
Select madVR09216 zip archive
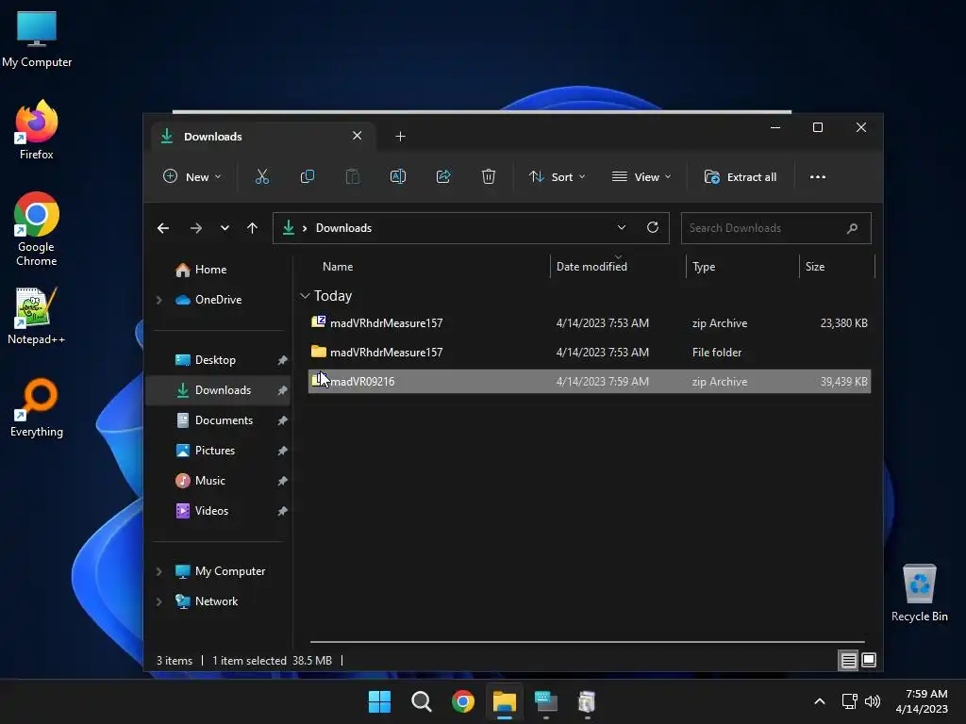[589, 382]
